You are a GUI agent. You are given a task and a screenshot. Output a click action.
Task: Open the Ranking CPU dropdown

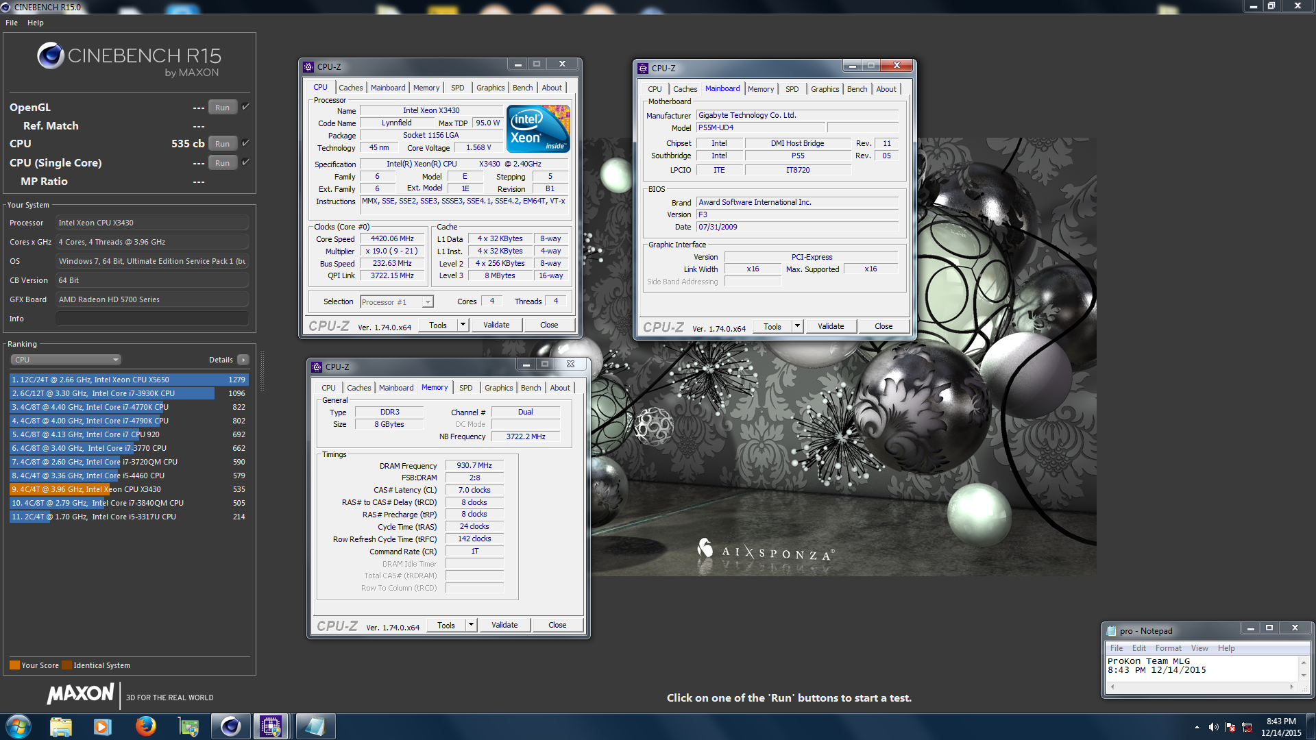(x=66, y=360)
